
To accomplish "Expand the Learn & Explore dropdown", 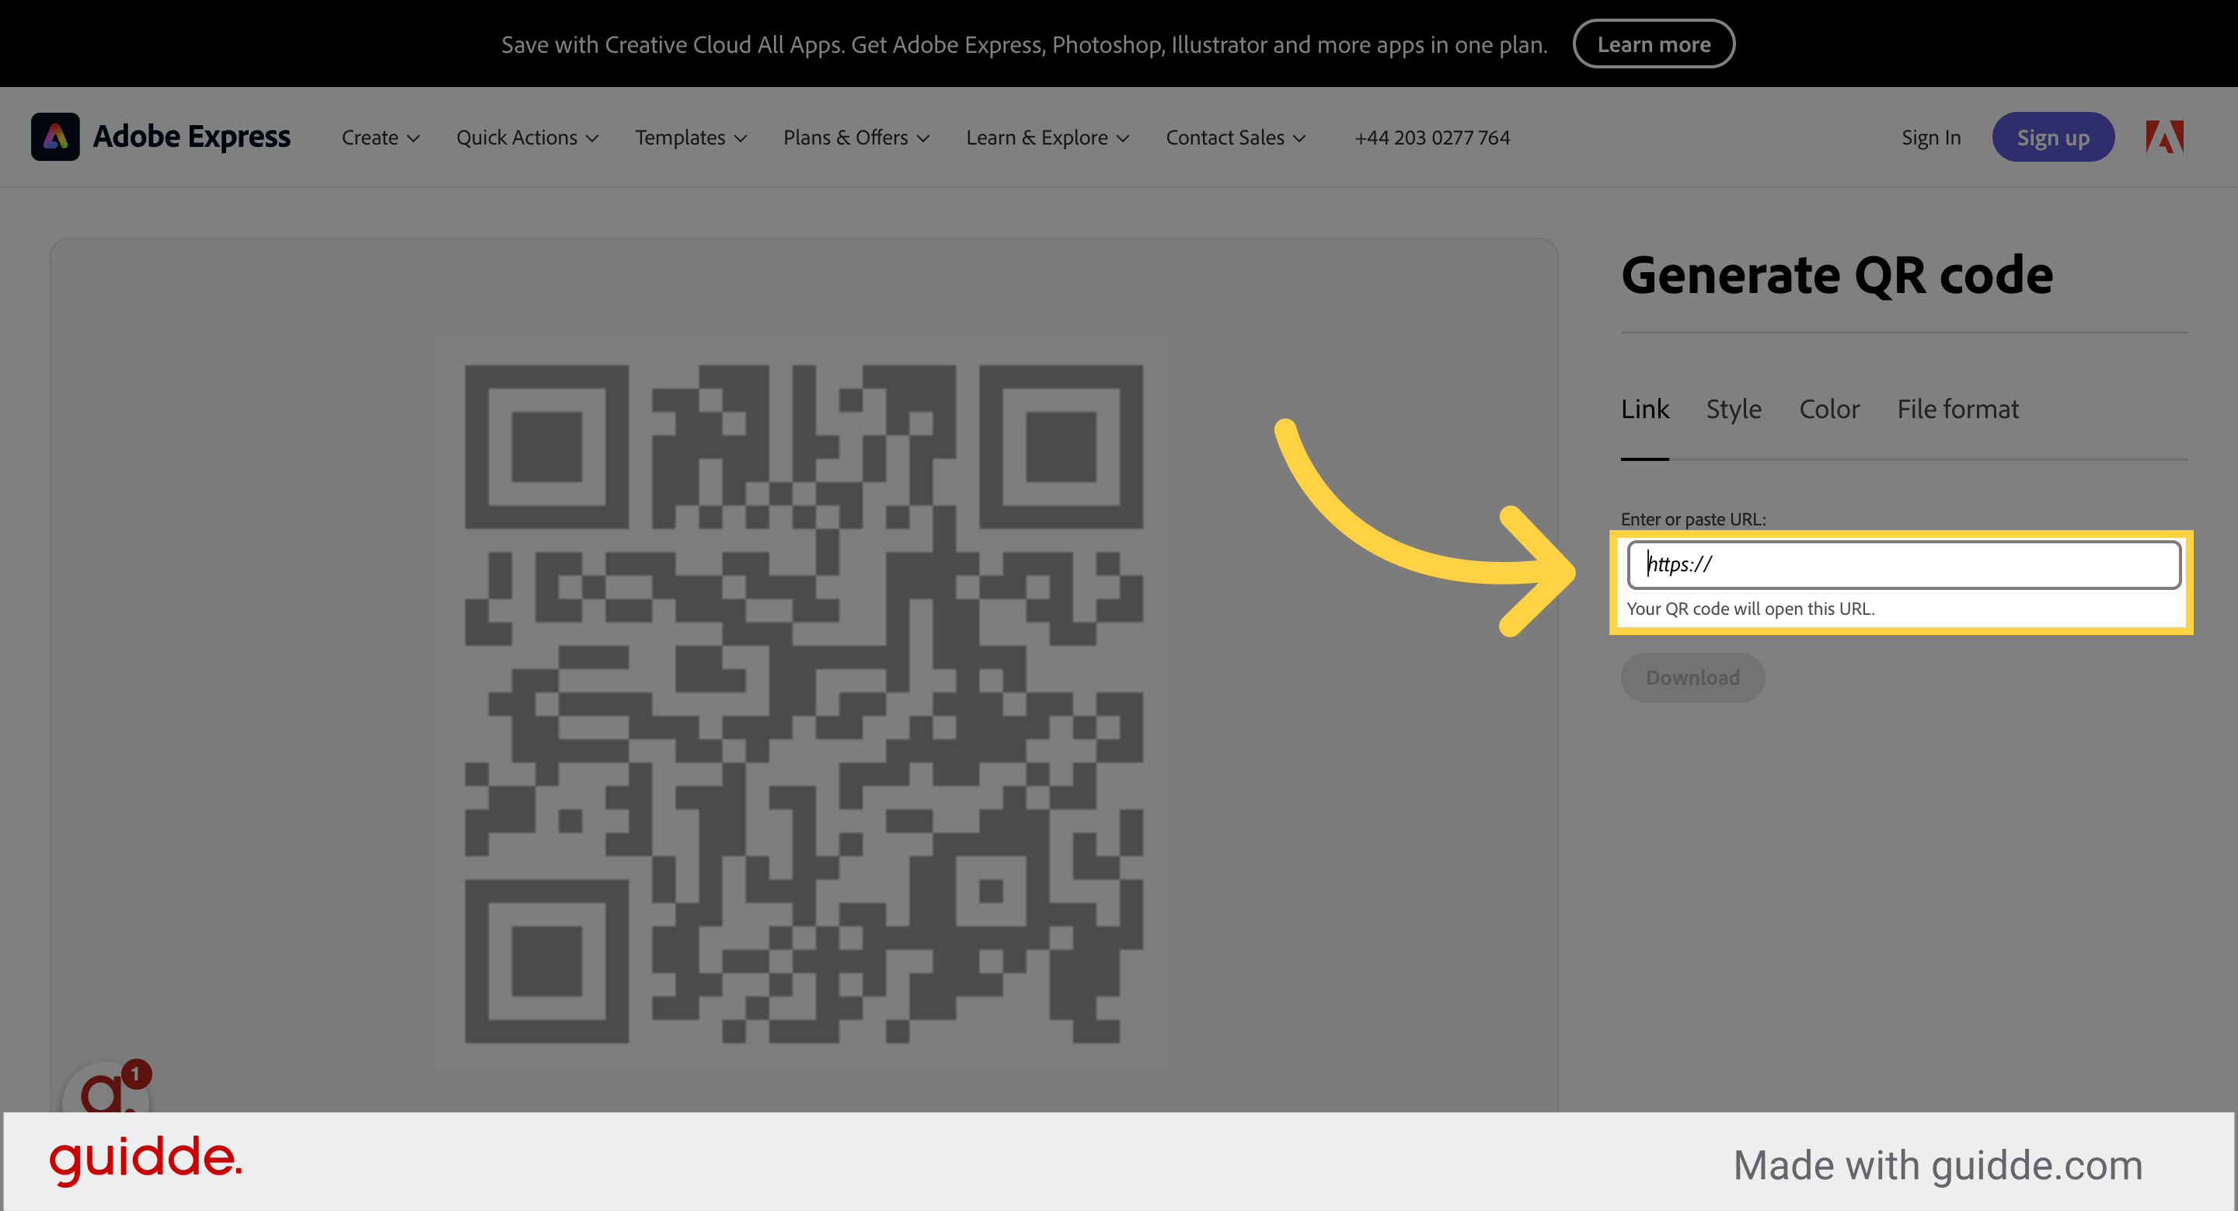I will click(x=1046, y=138).
